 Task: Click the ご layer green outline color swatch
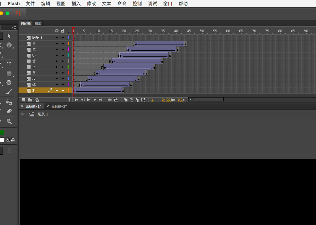[x=69, y=67]
